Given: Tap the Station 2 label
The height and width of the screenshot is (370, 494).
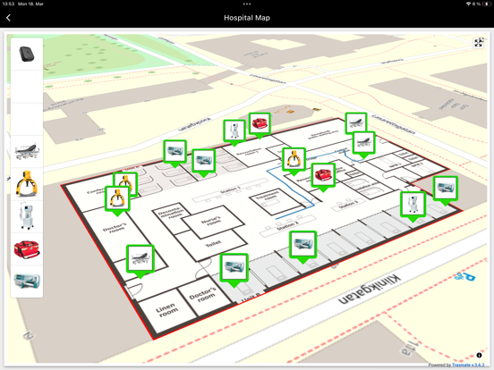Looking at the screenshot, I should pos(287,225).
